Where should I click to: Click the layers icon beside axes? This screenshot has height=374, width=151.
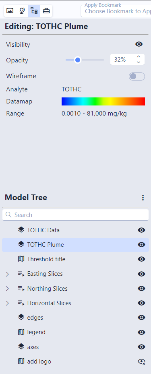coord(21,347)
